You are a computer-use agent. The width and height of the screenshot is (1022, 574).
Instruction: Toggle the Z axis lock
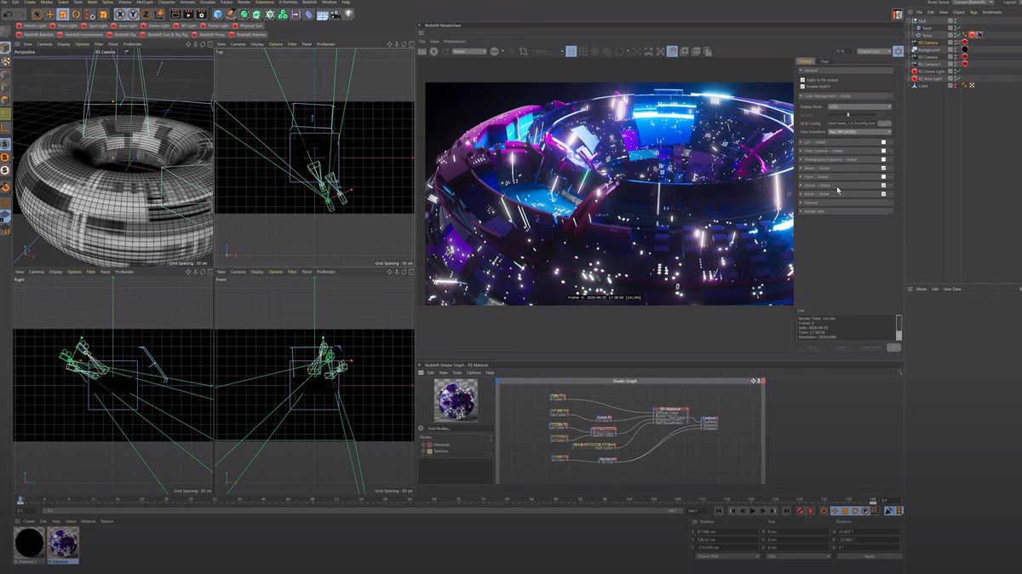[x=146, y=14]
